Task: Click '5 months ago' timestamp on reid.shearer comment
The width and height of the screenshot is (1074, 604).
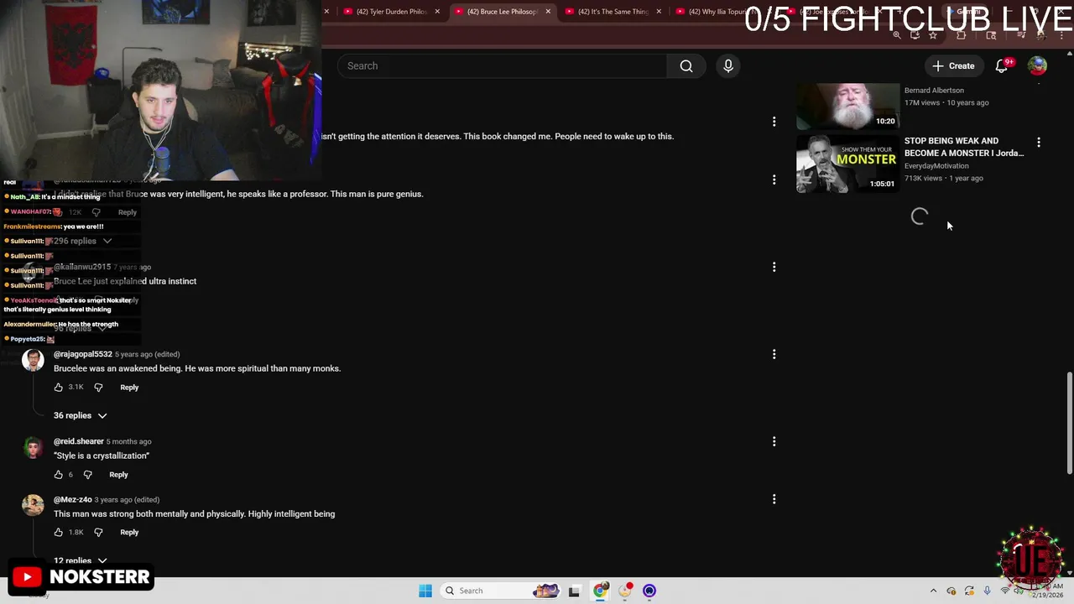Action: click(128, 441)
